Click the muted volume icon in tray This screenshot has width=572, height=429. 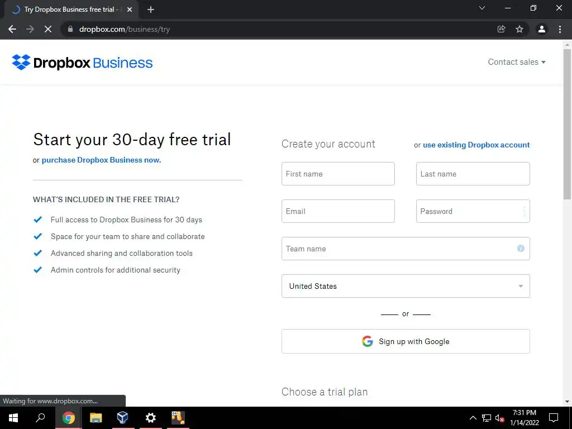point(500,418)
